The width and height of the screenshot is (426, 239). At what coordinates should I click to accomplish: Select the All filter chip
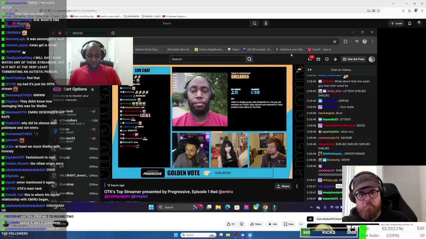(310, 219)
